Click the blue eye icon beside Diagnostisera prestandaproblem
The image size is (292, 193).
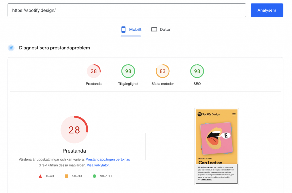11,48
